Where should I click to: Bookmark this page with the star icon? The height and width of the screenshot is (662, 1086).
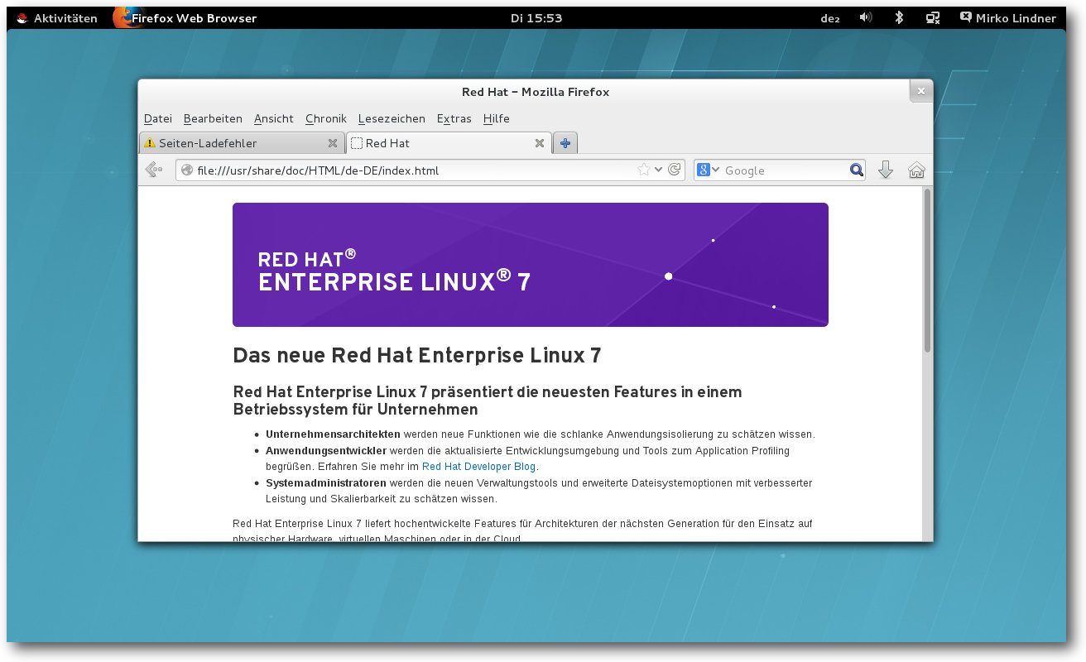[643, 170]
